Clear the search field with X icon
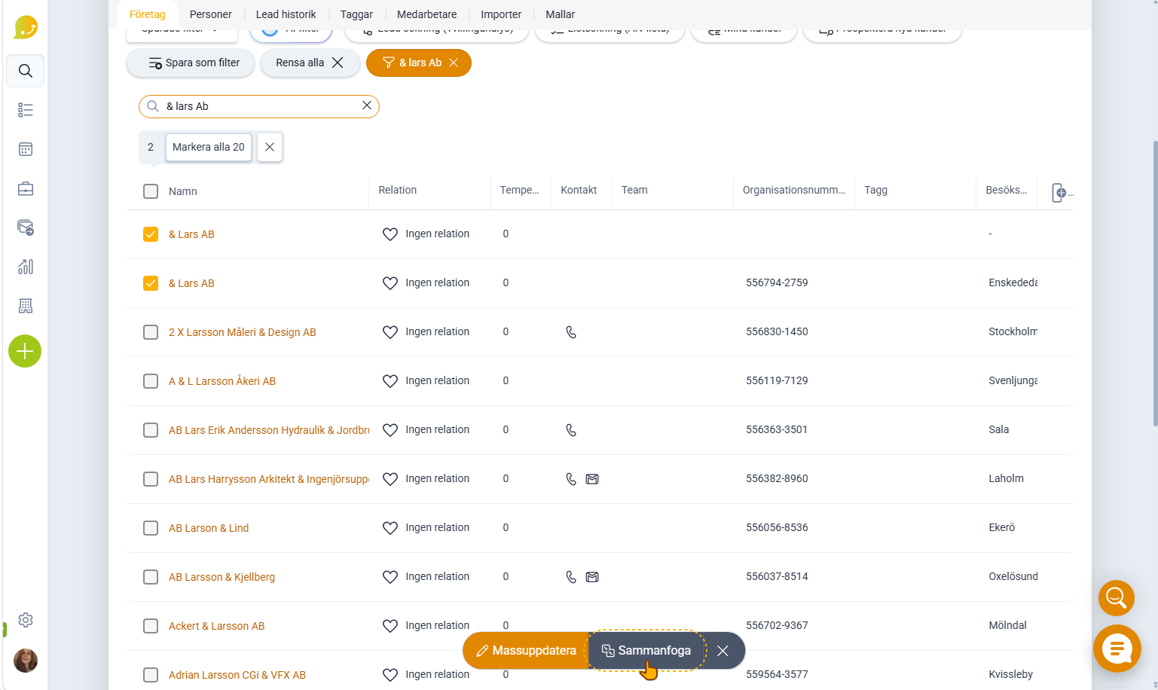This screenshot has width=1158, height=690. (x=367, y=105)
